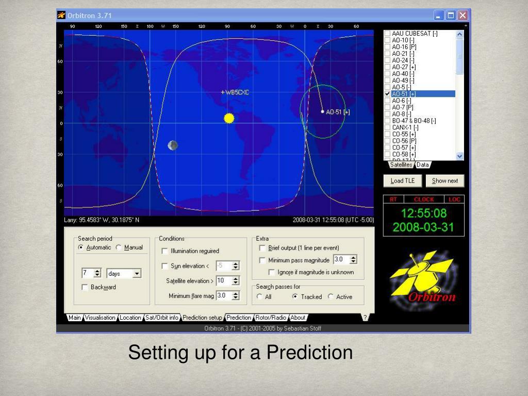
Task: Click the Minimum flare mag stepper arrows
Action: coord(236,295)
